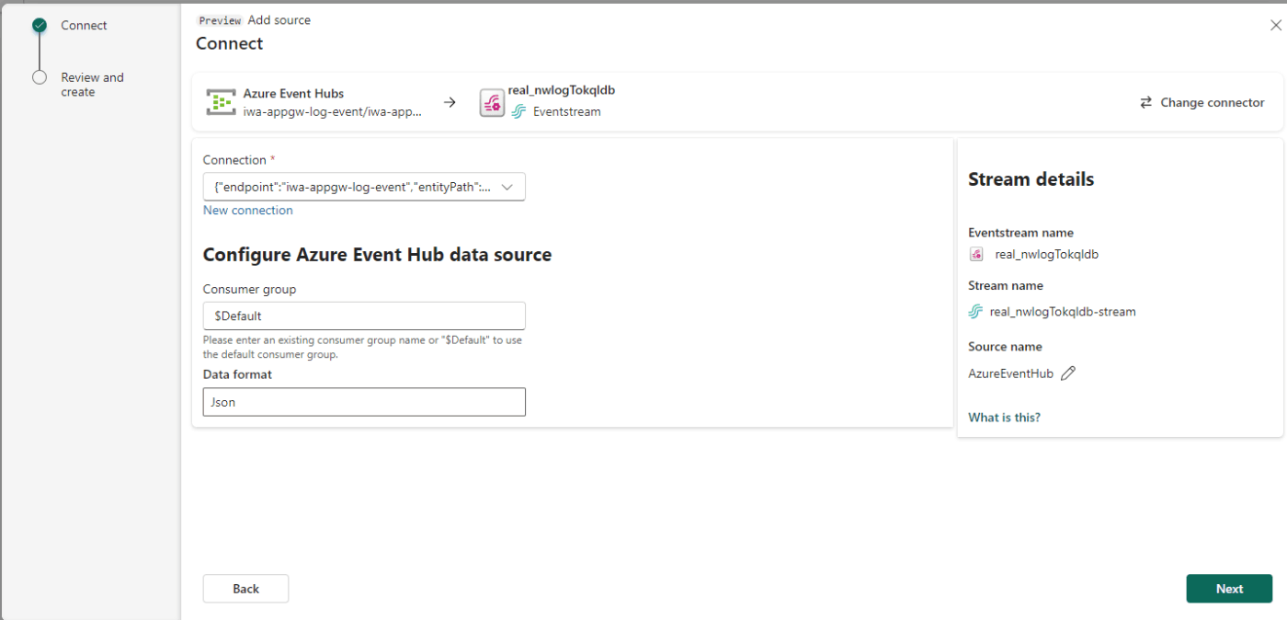Screen dimensions: 1287x620
Task: Click the Next button
Action: [x=1229, y=589]
